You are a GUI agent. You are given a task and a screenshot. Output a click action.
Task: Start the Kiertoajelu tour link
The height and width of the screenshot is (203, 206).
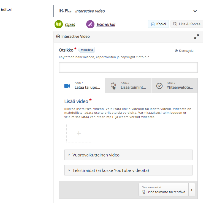pyautogui.click(x=184, y=51)
